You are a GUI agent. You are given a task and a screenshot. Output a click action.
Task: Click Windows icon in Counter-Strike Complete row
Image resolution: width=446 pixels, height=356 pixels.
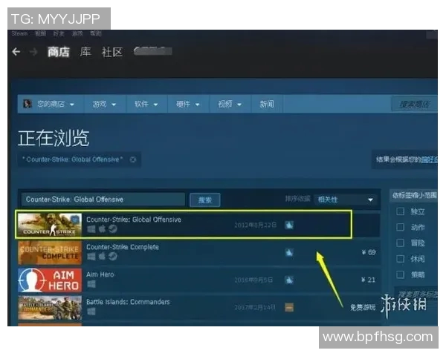pyautogui.click(x=91, y=257)
